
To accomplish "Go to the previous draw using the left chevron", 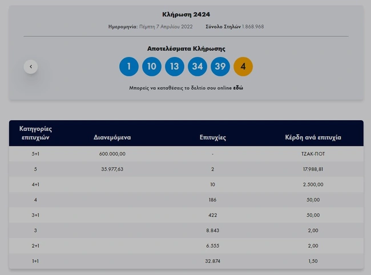I will 31,67.
